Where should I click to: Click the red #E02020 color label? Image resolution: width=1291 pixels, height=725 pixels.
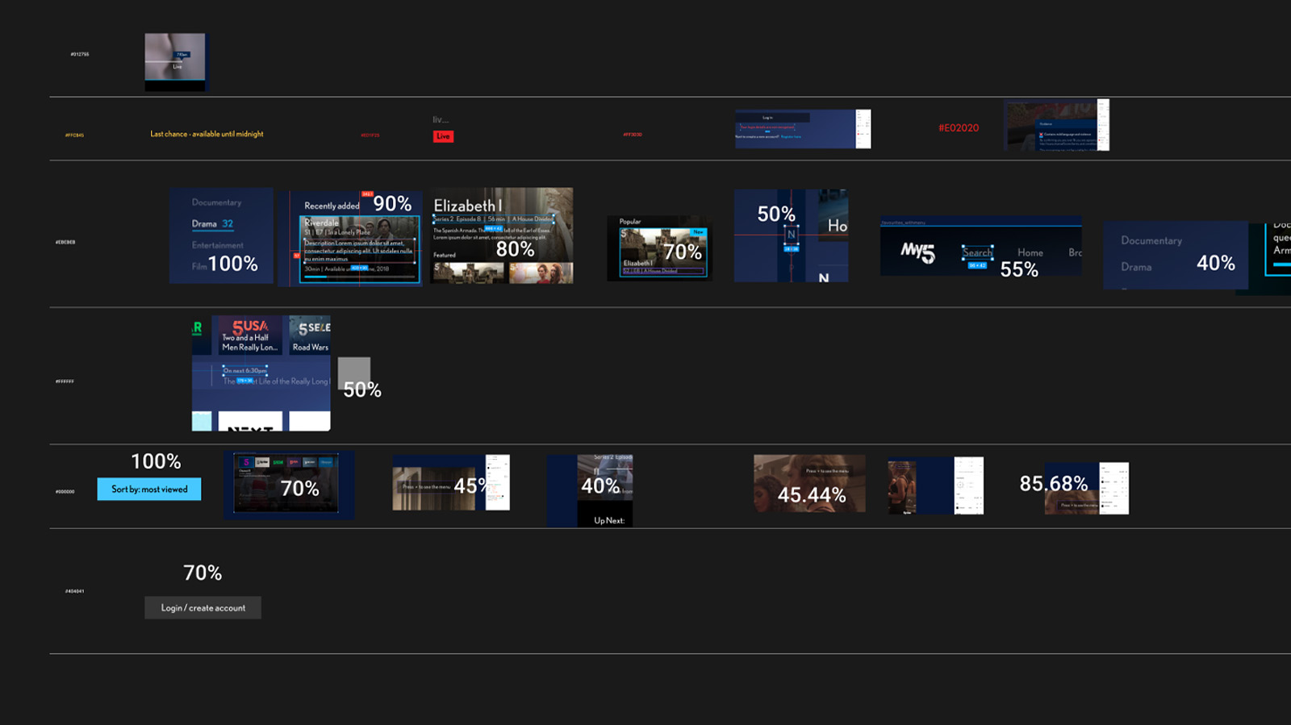[959, 128]
